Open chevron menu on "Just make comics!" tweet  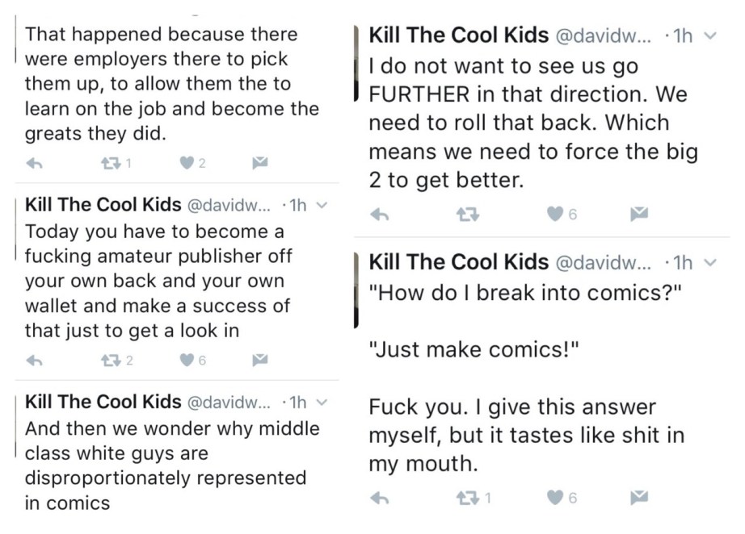(x=710, y=262)
